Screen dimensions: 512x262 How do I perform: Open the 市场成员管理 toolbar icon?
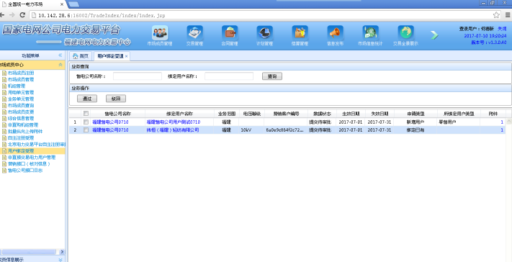click(160, 33)
